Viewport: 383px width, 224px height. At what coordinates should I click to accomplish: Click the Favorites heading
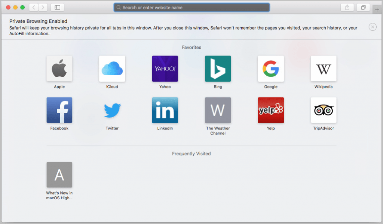191,47
